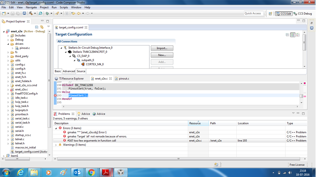Click the Open Perspective icon
Viewport: 316px width, 177px height.
[270, 14]
